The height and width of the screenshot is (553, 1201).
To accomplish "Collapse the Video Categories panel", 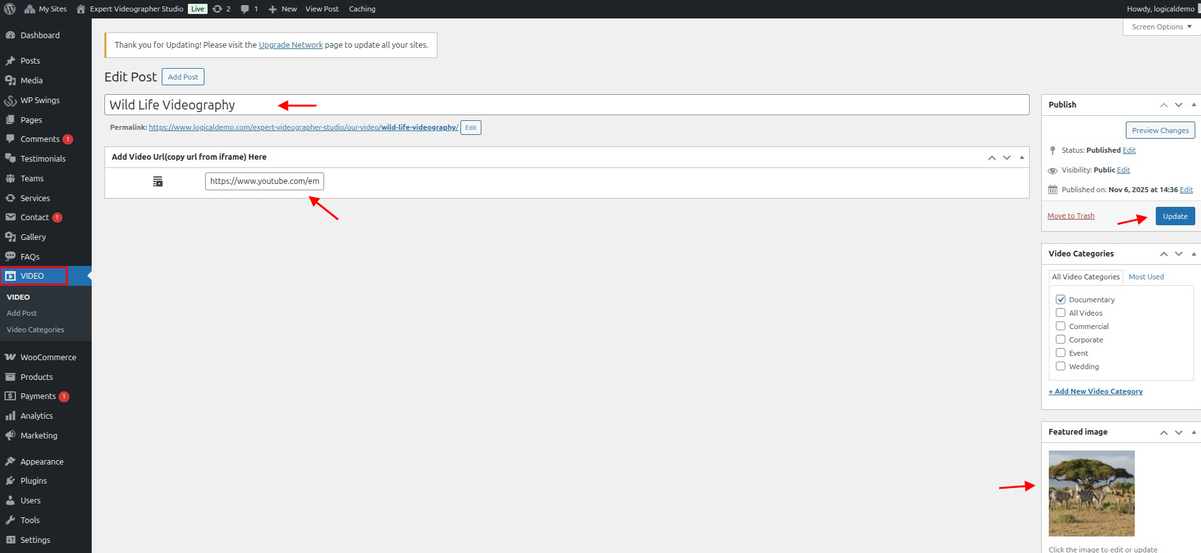I will 1193,254.
